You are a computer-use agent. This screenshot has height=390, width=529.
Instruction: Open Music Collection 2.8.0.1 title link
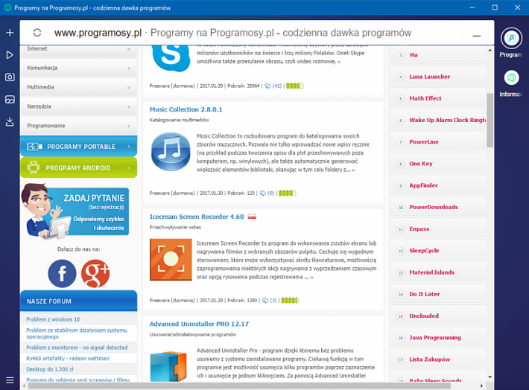click(186, 109)
